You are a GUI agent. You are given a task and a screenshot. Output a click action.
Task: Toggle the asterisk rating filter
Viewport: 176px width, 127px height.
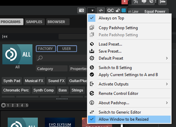pos(3,105)
